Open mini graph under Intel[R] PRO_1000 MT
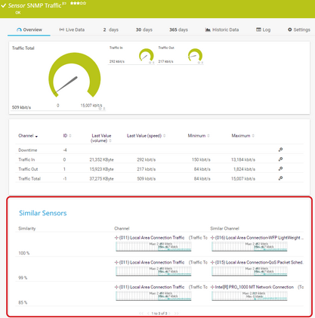Screen dimensions: 315x318 pyautogui.click(x=249, y=296)
